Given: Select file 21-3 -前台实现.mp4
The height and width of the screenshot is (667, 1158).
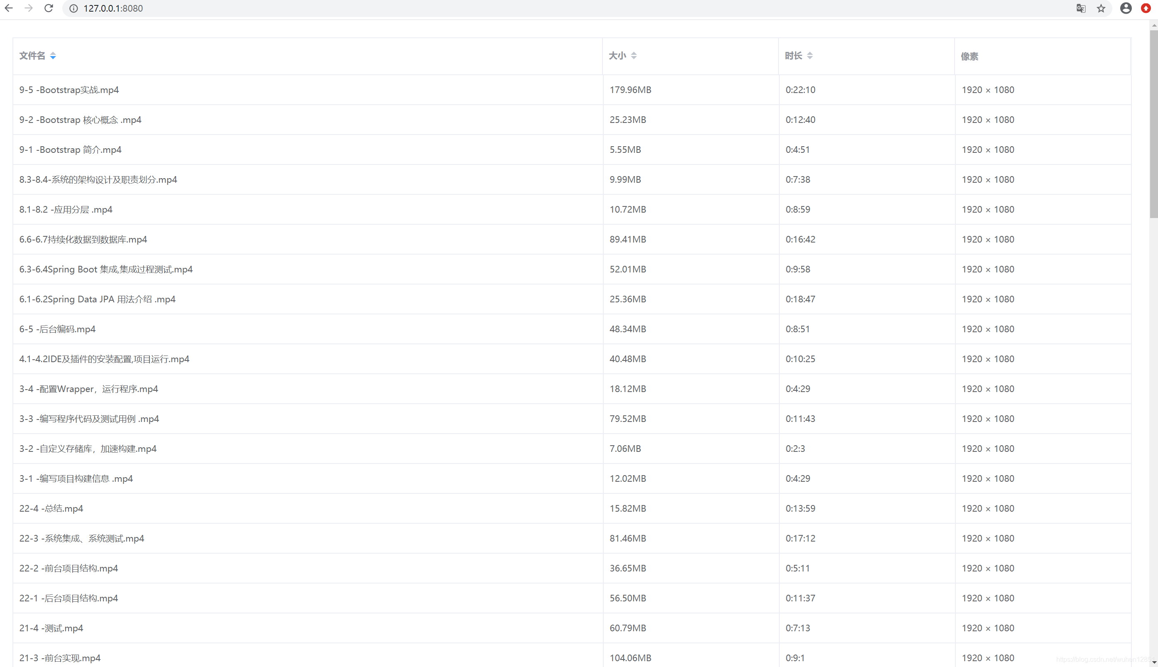Looking at the screenshot, I should [60, 658].
